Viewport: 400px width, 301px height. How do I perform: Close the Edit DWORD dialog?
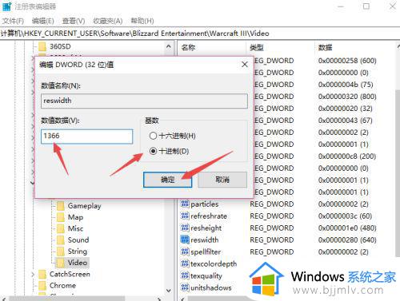click(245, 65)
